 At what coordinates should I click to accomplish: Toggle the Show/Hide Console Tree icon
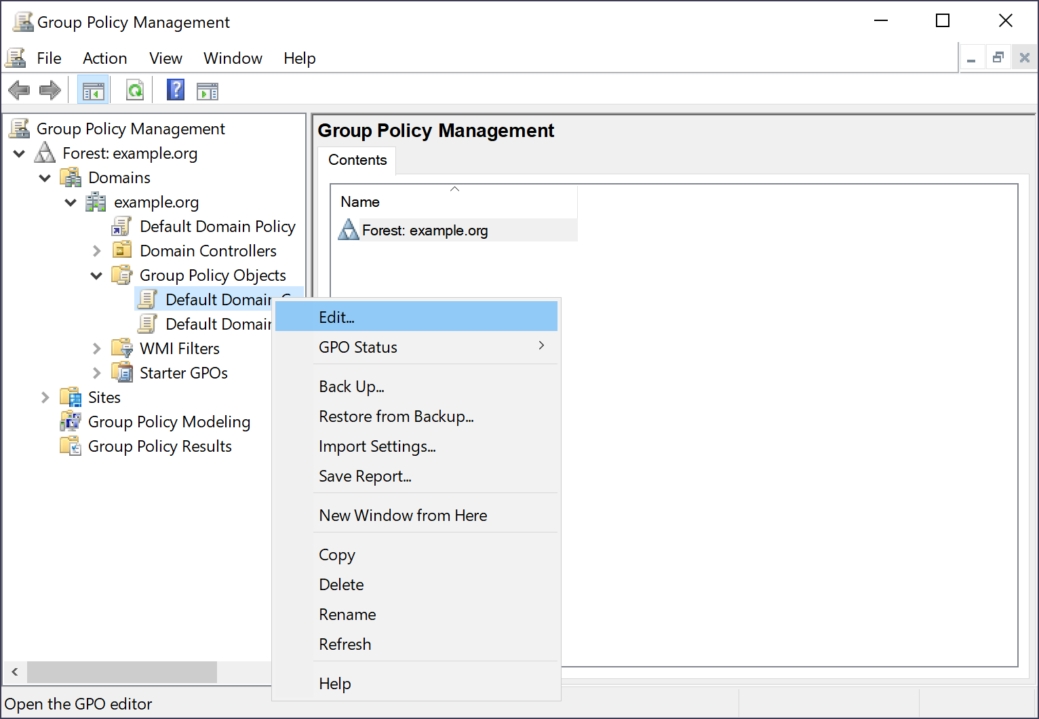coord(93,90)
